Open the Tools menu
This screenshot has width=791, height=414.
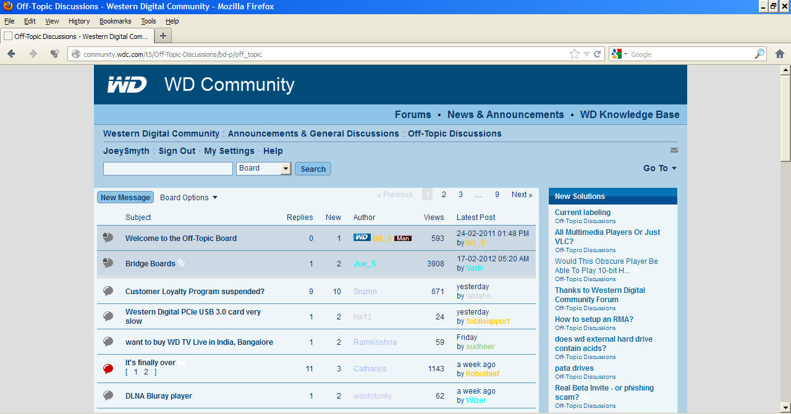pyautogui.click(x=148, y=21)
